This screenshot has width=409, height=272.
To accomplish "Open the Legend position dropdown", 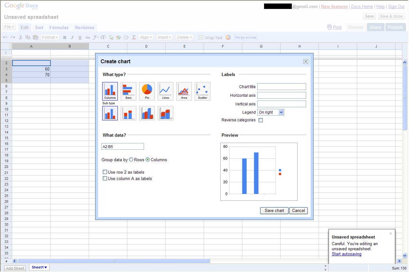I will 270,112.
